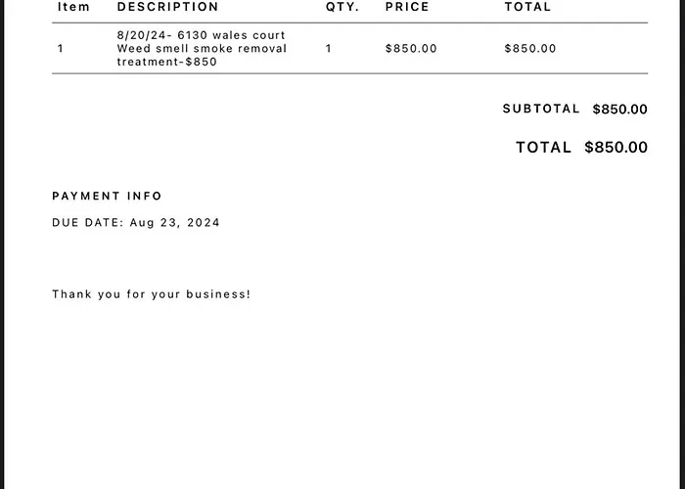Viewport: 685px width, 489px height.
Task: Select the DUE DATE Aug 23, 2024 text
Action: pyautogui.click(x=136, y=223)
